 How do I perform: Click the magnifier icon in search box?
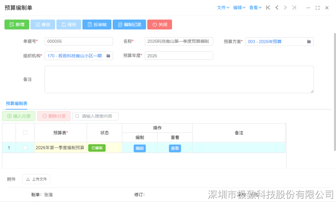point(77,116)
